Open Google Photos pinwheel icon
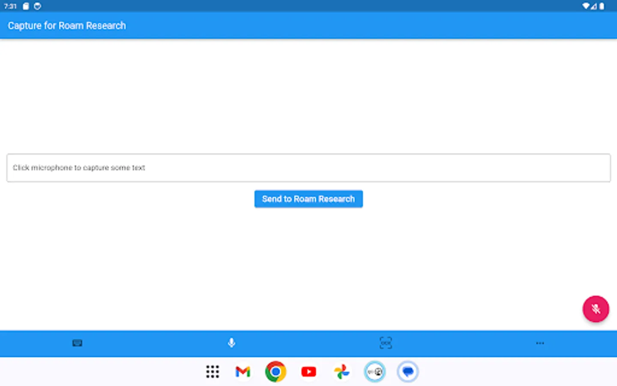 341,372
